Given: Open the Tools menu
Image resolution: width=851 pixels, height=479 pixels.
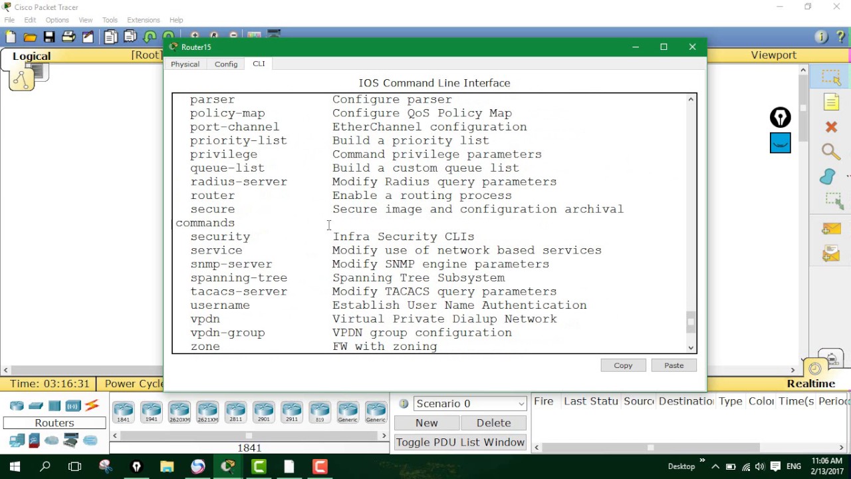Looking at the screenshot, I should [110, 20].
